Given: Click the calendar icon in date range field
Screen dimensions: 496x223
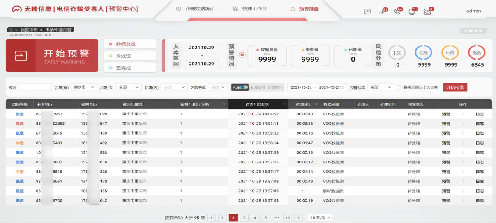Looking at the screenshot, I should (341, 87).
